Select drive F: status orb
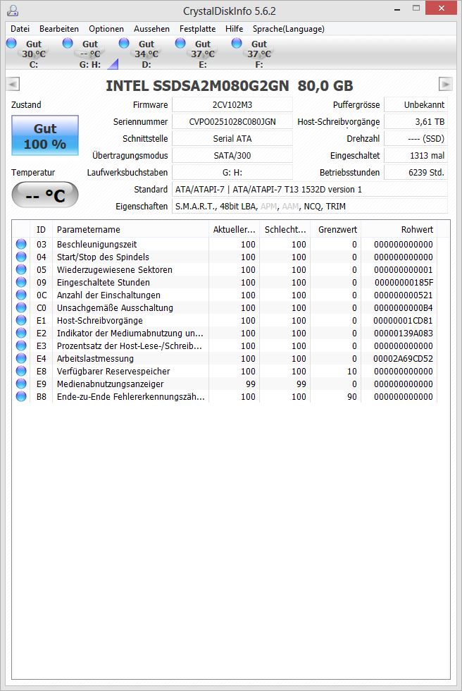The image size is (462, 691). (x=237, y=43)
